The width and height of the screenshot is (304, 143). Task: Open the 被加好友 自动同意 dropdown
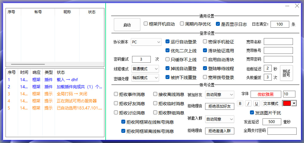coord(219,94)
